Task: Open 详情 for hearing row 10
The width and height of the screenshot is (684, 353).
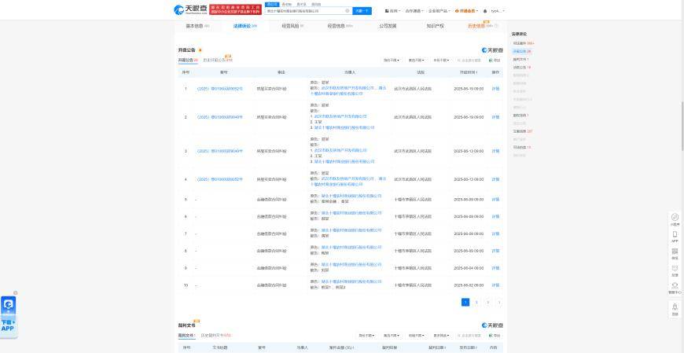Action: (x=495, y=285)
